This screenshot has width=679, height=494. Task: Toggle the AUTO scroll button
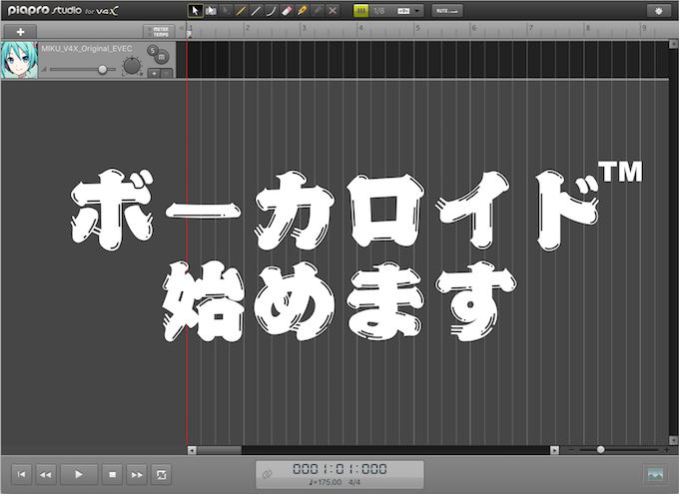click(x=447, y=11)
